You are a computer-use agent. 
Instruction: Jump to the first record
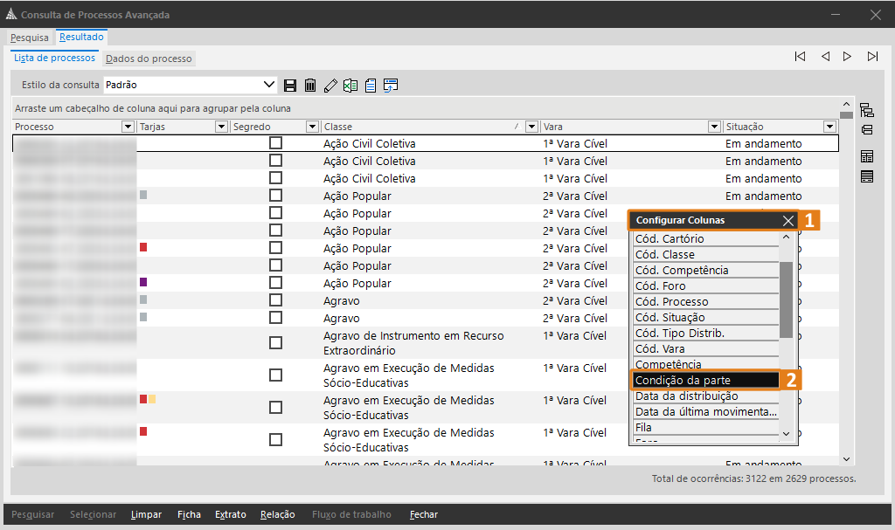[801, 57]
